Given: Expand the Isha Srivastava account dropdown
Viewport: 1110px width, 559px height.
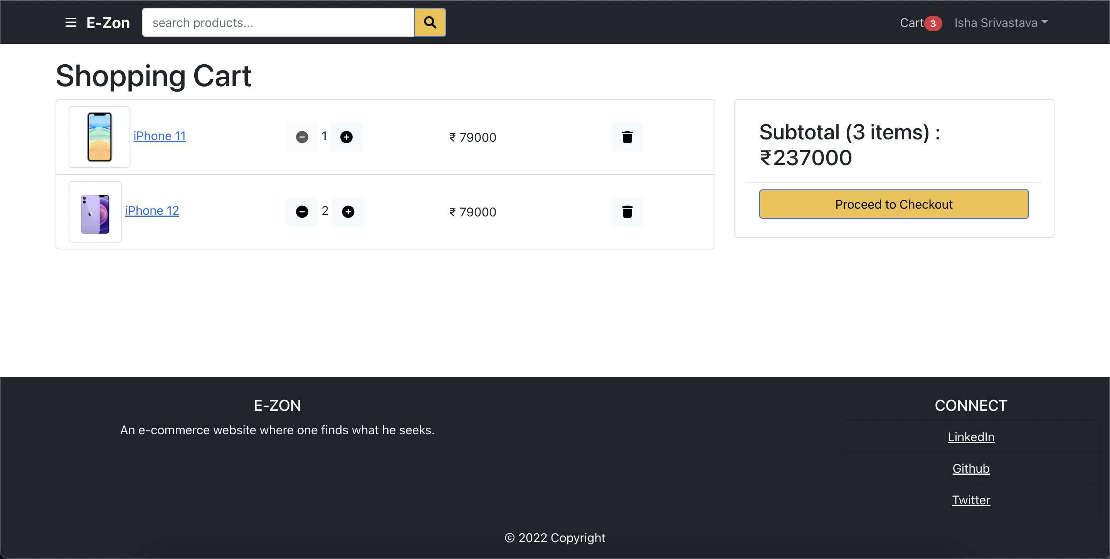Looking at the screenshot, I should 1001,22.
